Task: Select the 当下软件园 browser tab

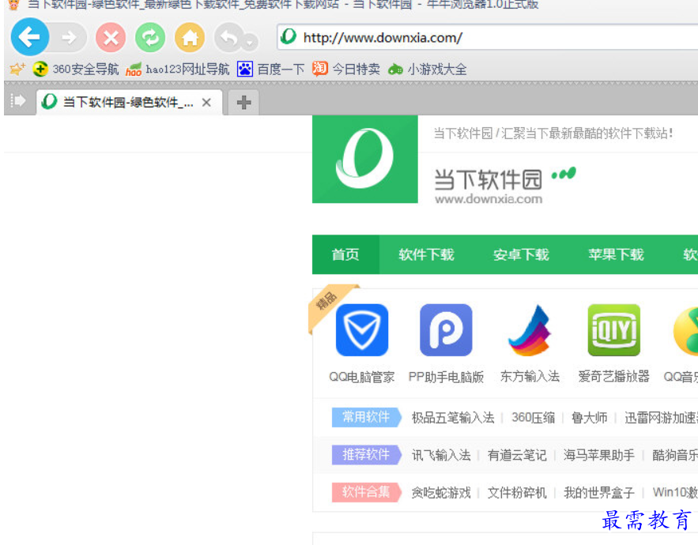Action: pos(129,103)
